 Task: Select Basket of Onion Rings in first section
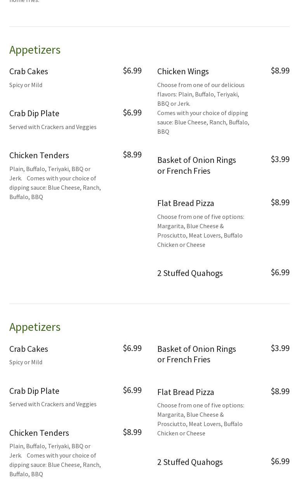coord(196,165)
